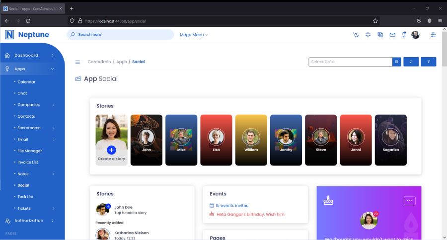
Task: Open File Manager in the sidebar
Action: [x=30, y=151]
